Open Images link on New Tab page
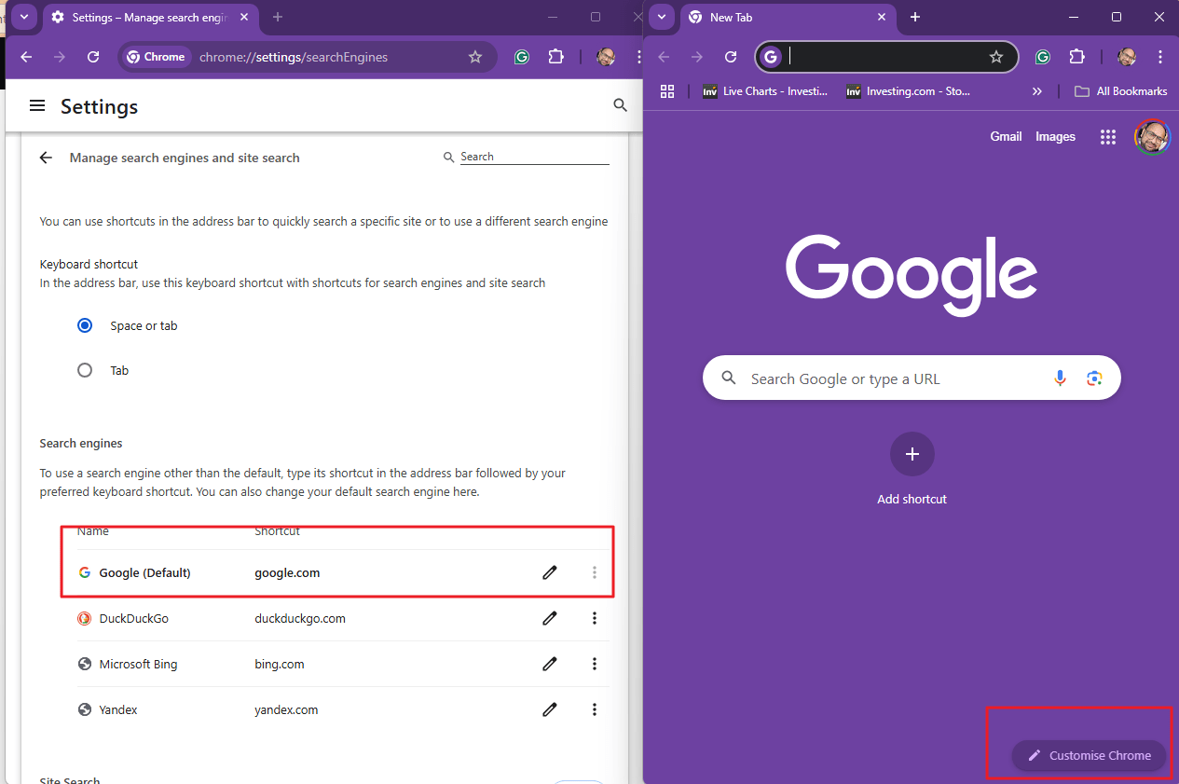This screenshot has height=784, width=1179. 1055,136
